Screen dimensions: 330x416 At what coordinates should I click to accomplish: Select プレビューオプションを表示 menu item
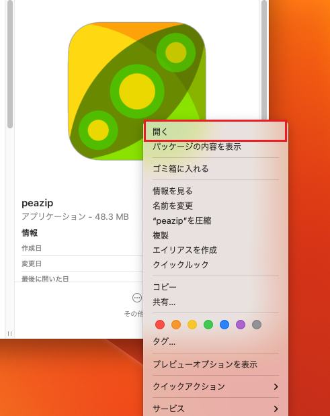[215, 364]
